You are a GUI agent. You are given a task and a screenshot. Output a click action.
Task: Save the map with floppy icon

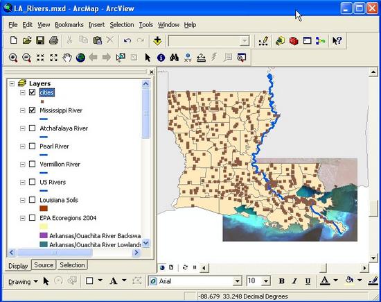tap(40, 40)
